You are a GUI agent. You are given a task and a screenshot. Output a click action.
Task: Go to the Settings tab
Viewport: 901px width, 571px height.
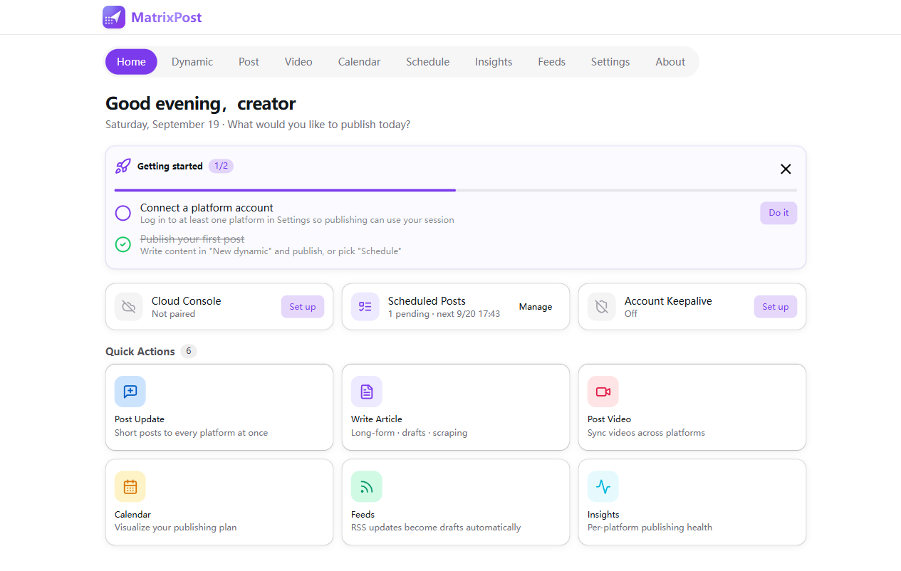610,62
